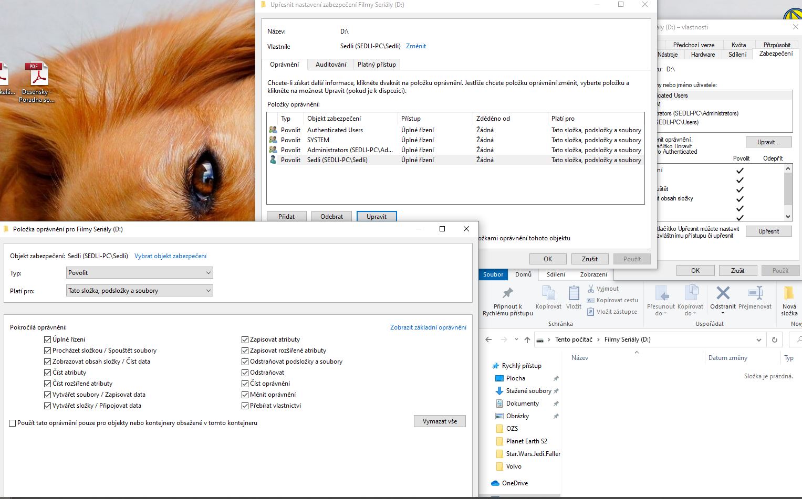This screenshot has height=499, width=802.
Task: Click the Pin to Quick Access icon
Action: (507, 293)
